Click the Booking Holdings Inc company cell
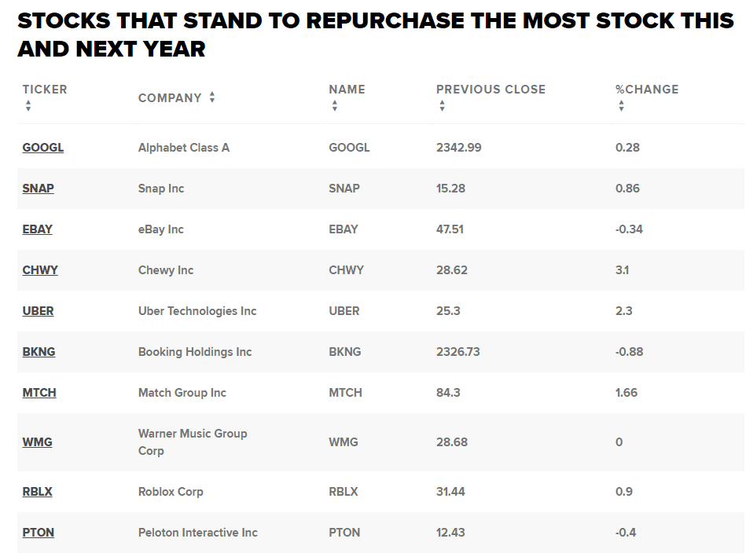The width and height of the screenshot is (746, 557). point(195,352)
